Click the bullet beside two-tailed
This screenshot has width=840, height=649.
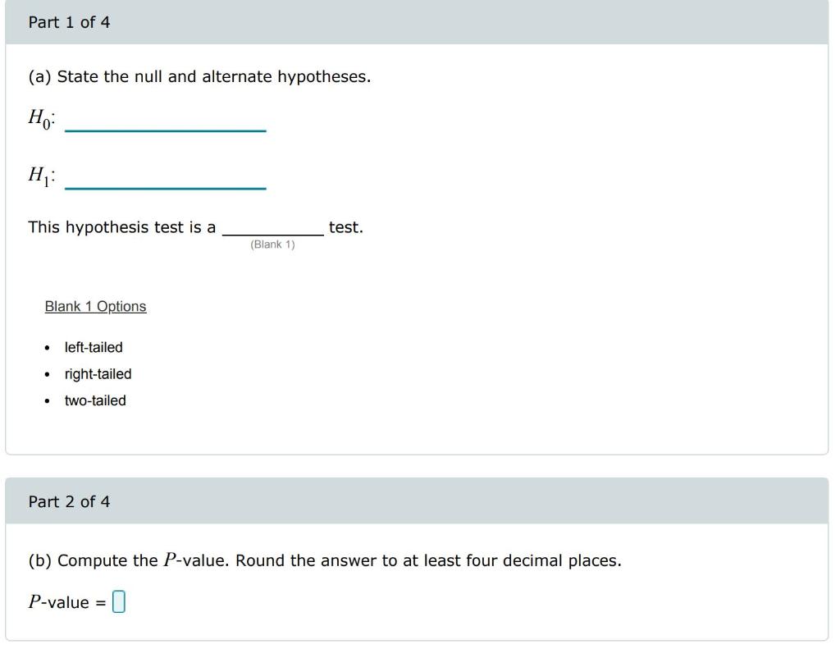(x=48, y=401)
